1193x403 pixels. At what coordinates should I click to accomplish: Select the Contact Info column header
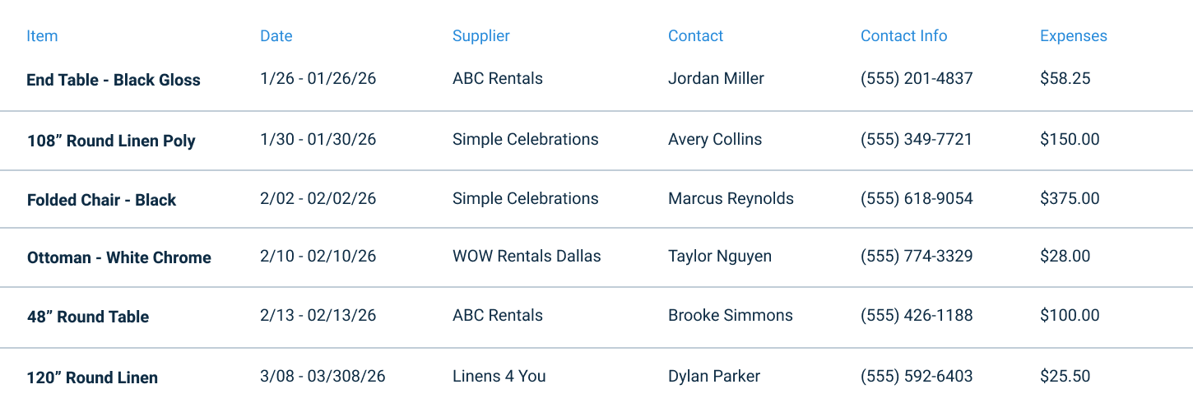click(903, 36)
